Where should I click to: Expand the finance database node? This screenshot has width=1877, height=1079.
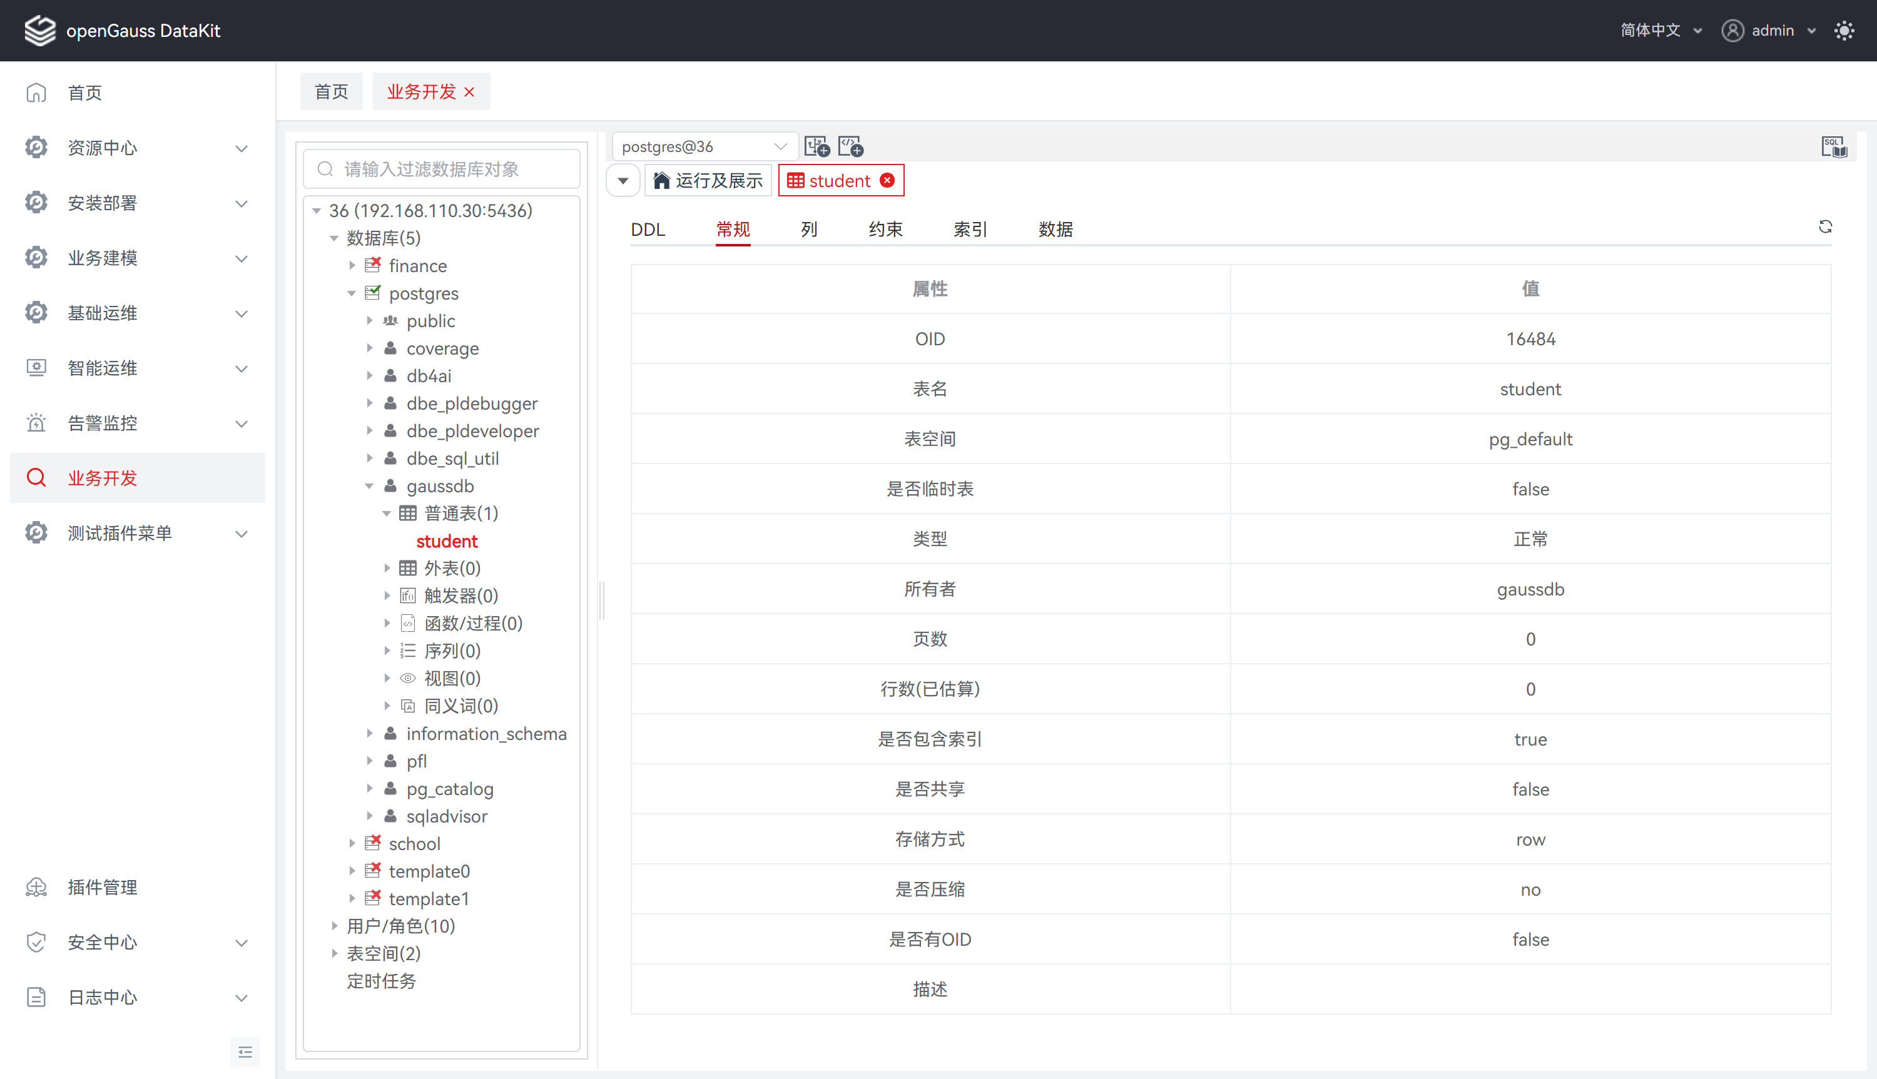(353, 265)
